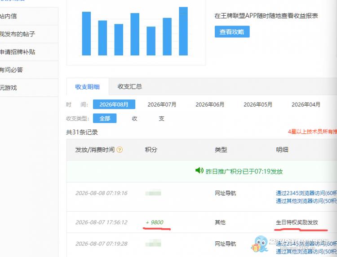Viewport: 337px width, 257px height.
Task: Click the 在王牌联盟APP随时随地查看收益报表 text
Action: point(266,16)
